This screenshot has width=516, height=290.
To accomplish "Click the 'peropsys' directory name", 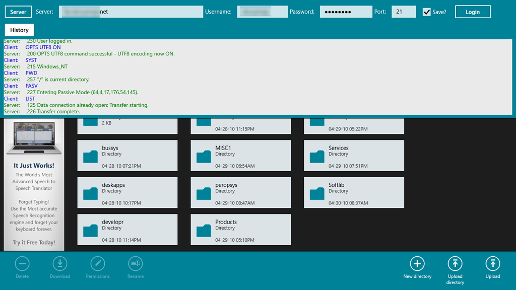I will (226, 185).
